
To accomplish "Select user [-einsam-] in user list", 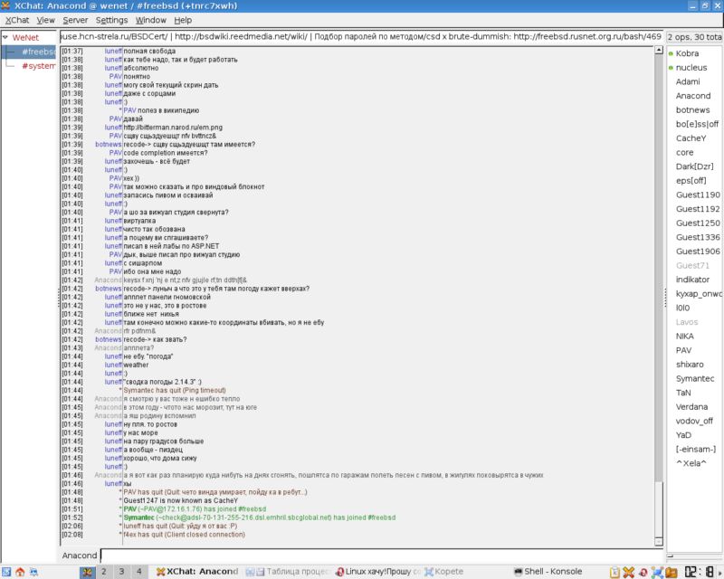I will 696,450.
